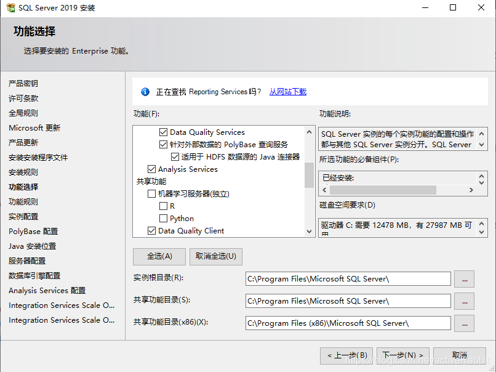The image size is (496, 372).
Task: Click the 共享功能目录(x86)(X) path field
Action: point(348,323)
